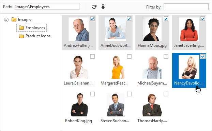Uncheck AnneDodsworth image checkbox
This screenshot has width=212, height=131.
129,19
